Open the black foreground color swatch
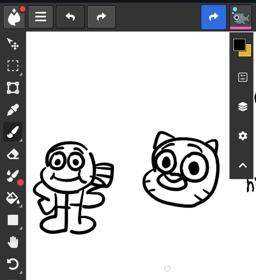Screen dimensions: 256x280 [239, 45]
